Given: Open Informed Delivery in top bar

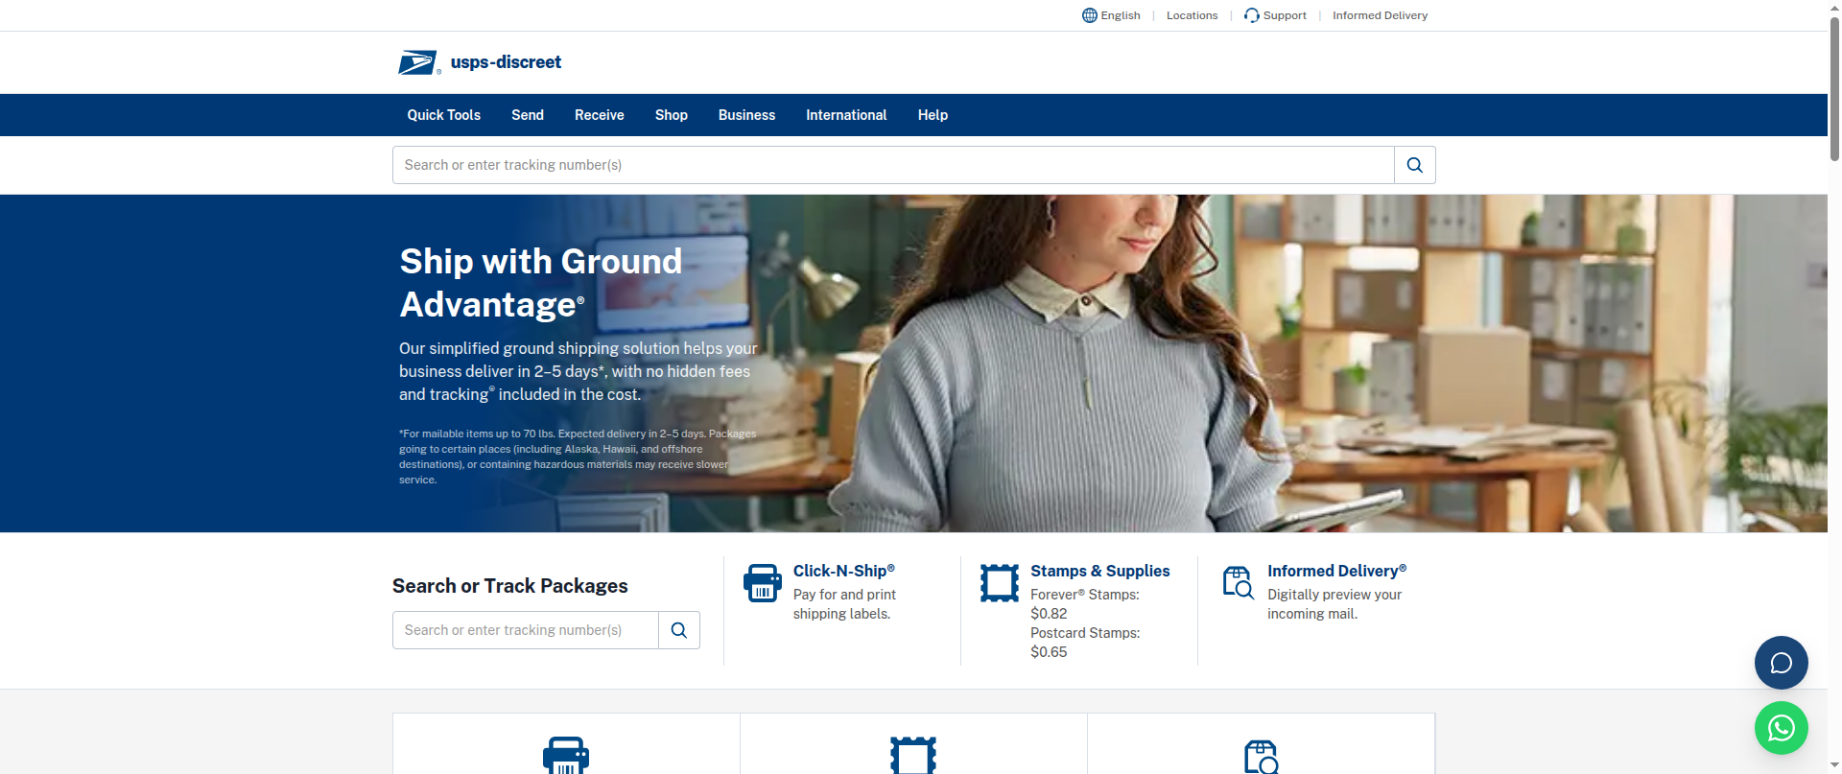Looking at the screenshot, I should click(1380, 15).
